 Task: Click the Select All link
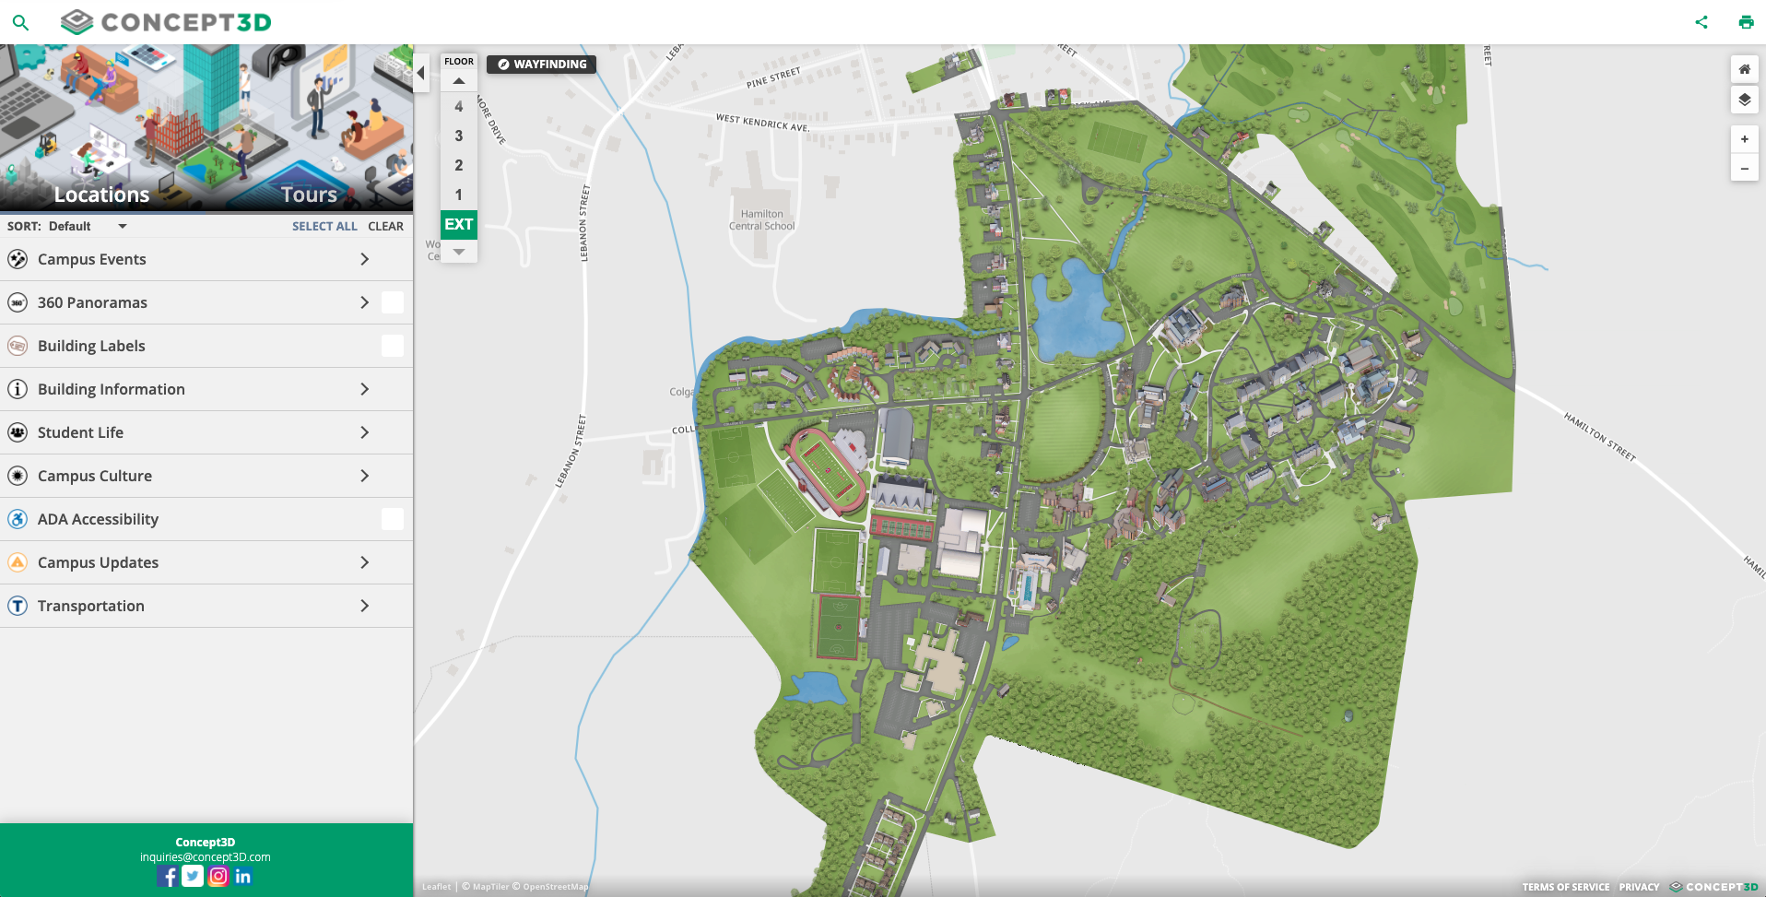[324, 226]
